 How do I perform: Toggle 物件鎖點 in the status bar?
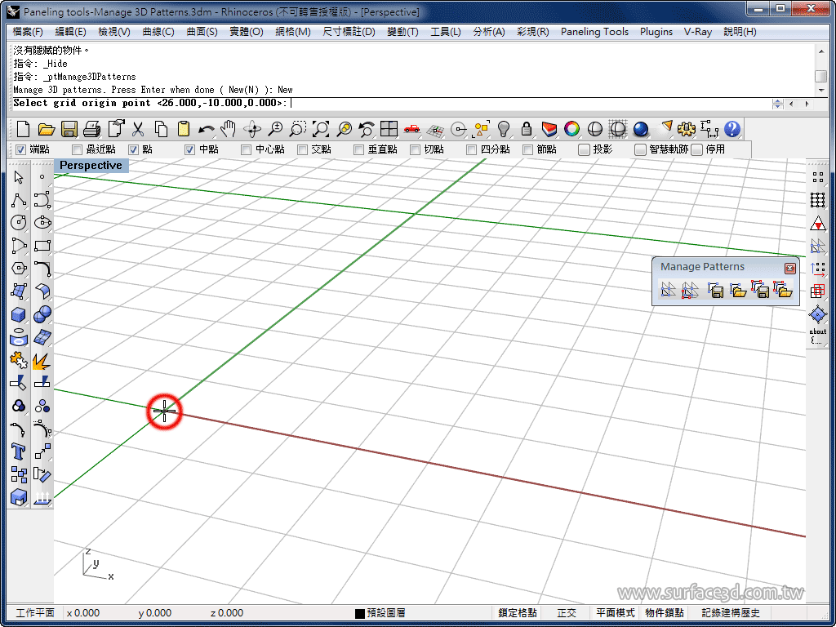pyautogui.click(x=665, y=613)
